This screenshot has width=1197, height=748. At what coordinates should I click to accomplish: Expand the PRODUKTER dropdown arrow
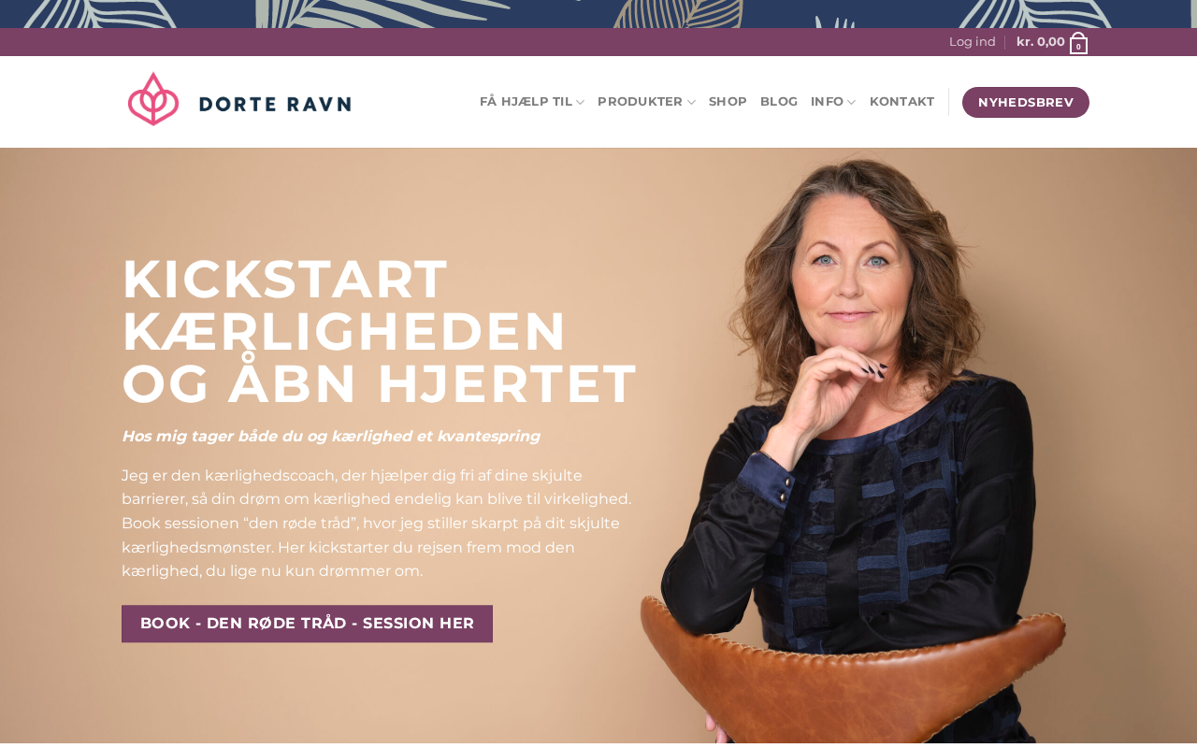(691, 103)
